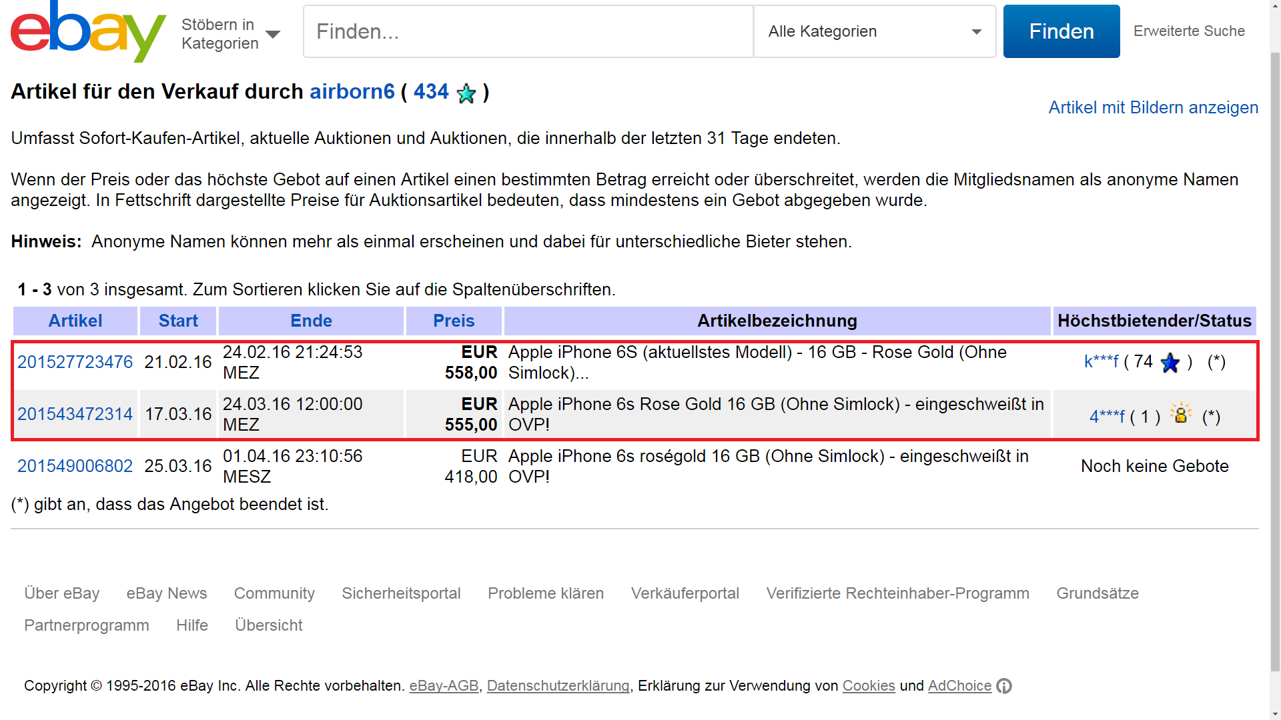Image resolution: width=1281 pixels, height=720 pixels.
Task: Click Artikel mit Bildern anzeigen
Action: [1153, 107]
